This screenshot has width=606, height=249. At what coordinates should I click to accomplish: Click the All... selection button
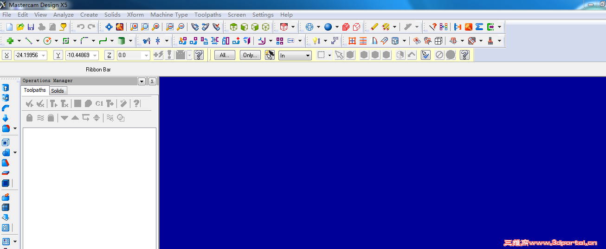coord(225,55)
